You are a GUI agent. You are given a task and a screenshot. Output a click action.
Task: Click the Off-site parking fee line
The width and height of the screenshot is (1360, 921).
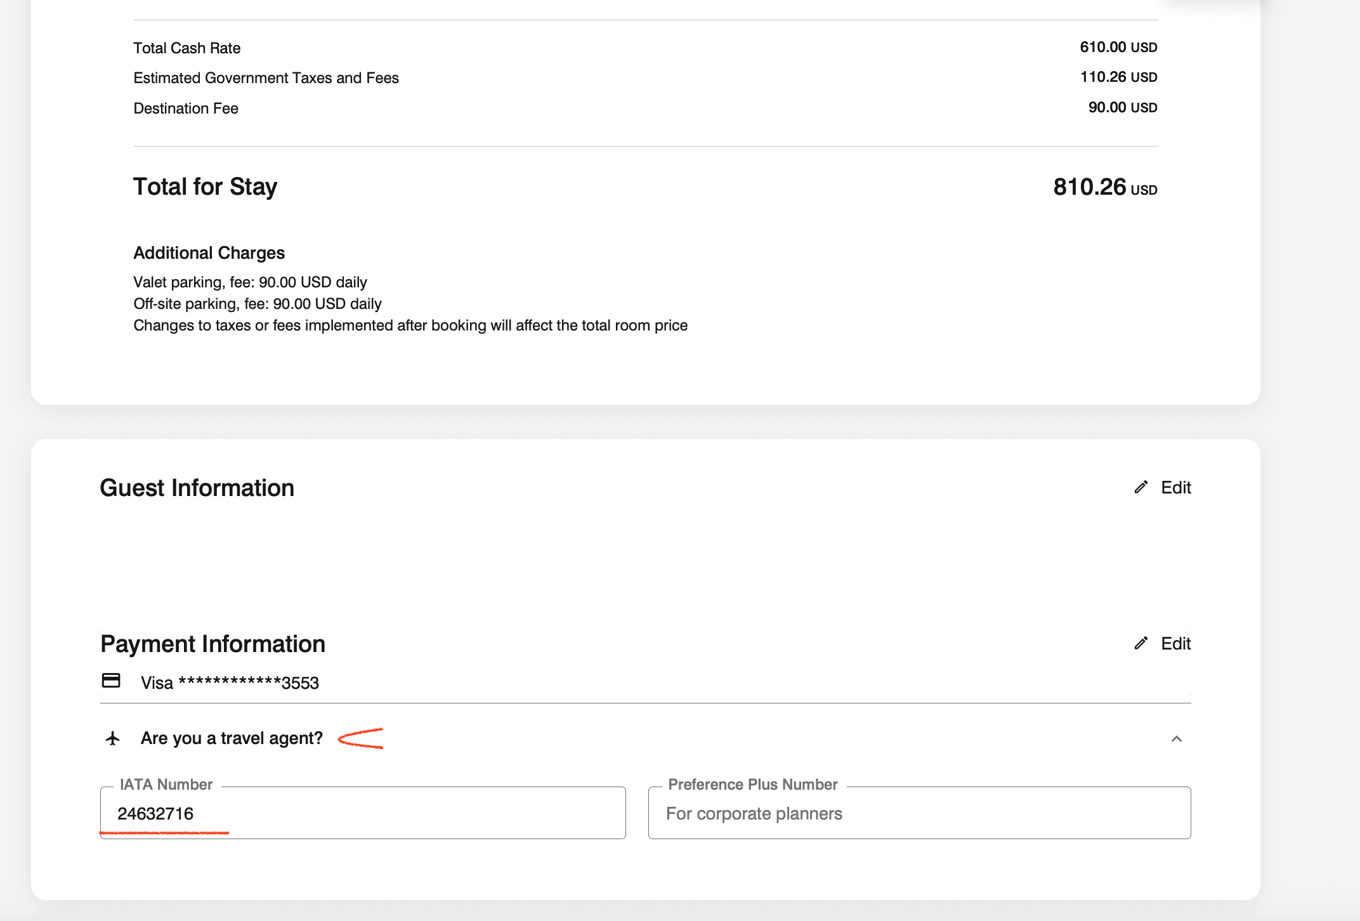click(x=257, y=304)
